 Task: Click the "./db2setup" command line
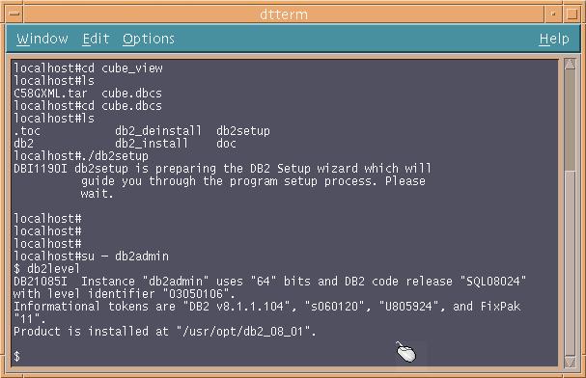[x=81, y=155]
